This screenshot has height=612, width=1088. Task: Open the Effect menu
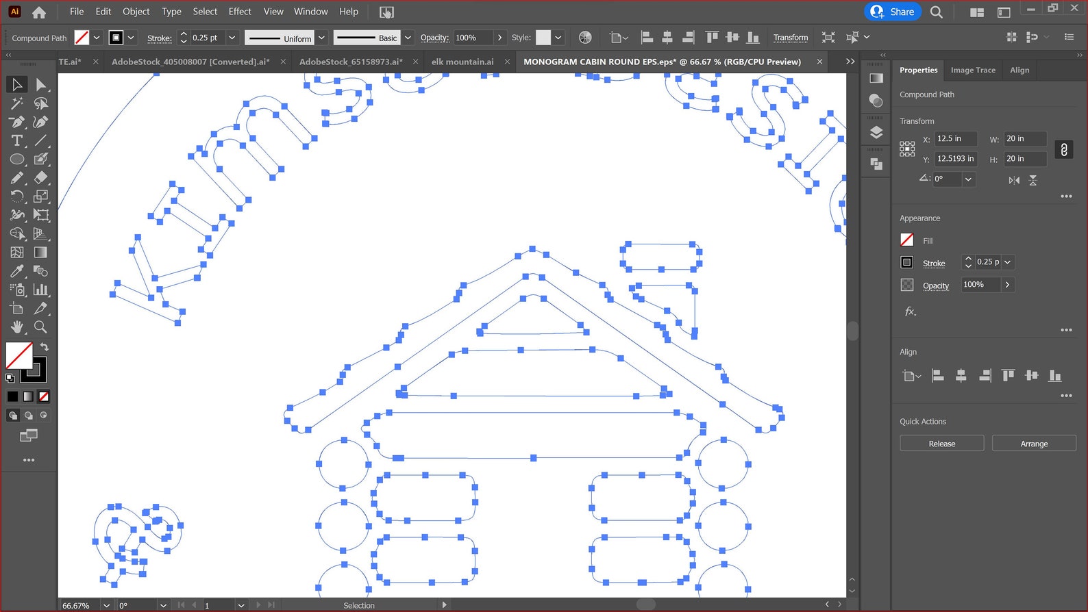tap(240, 12)
